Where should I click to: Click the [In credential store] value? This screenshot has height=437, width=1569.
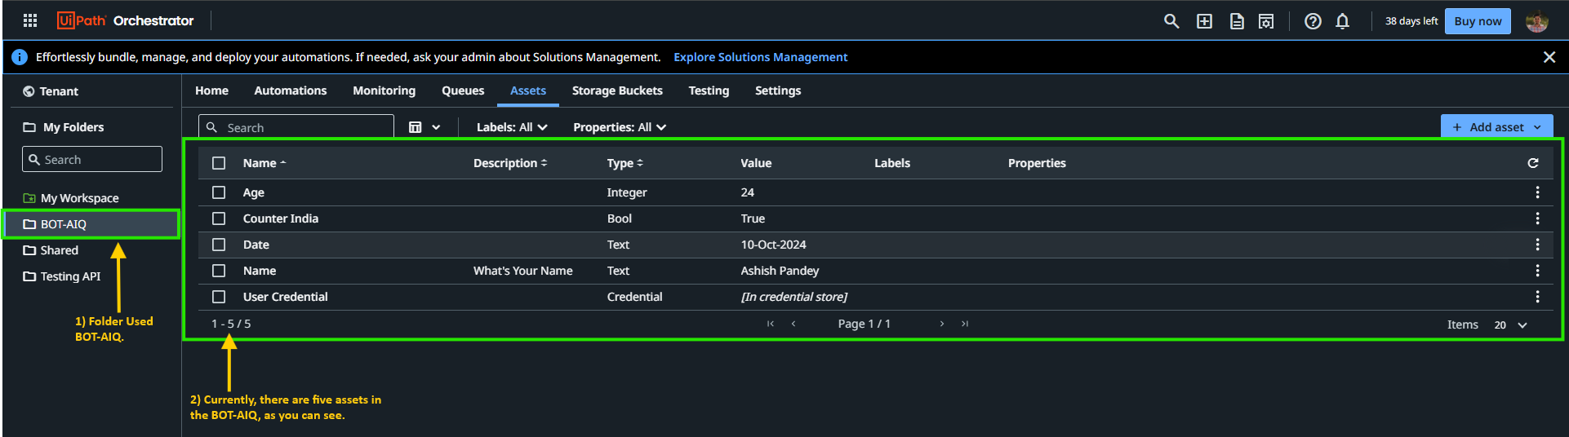793,297
